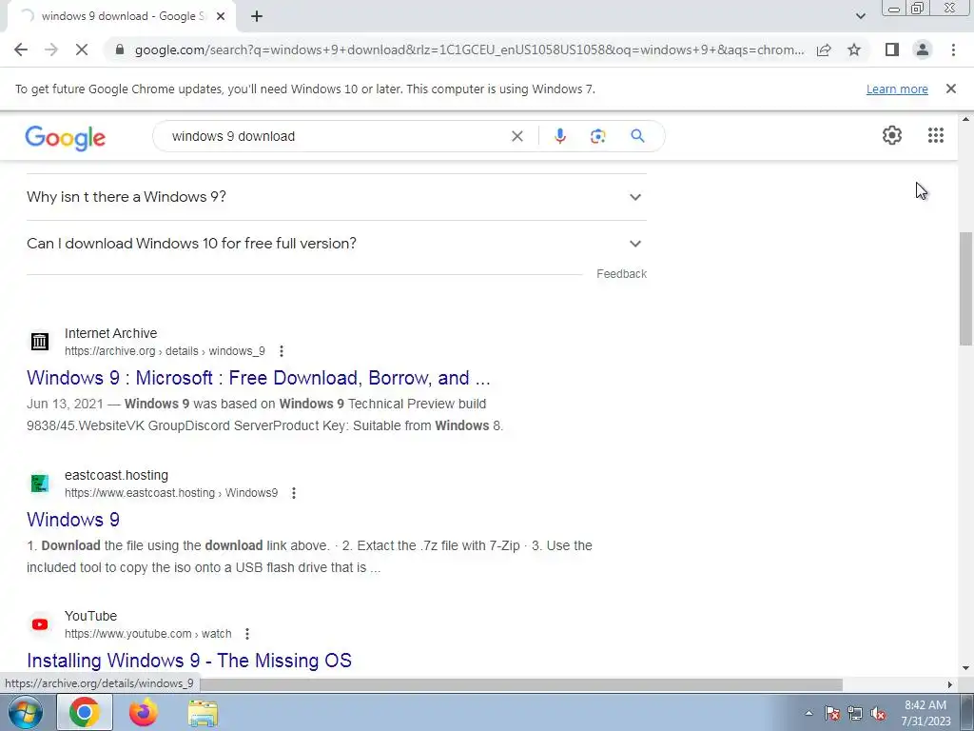Open the Chrome side panel

(892, 49)
